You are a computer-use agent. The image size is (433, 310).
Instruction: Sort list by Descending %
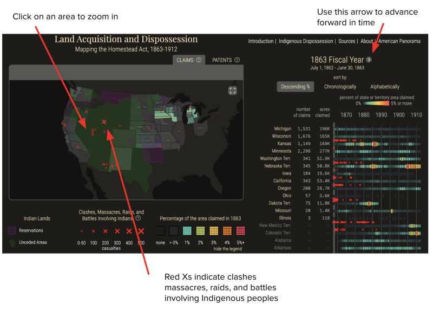[295, 87]
